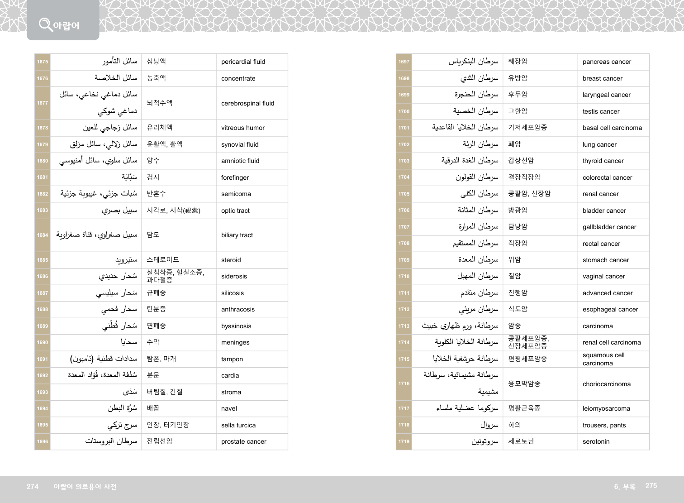Click the magnifying glass search icon

click(x=45, y=24)
